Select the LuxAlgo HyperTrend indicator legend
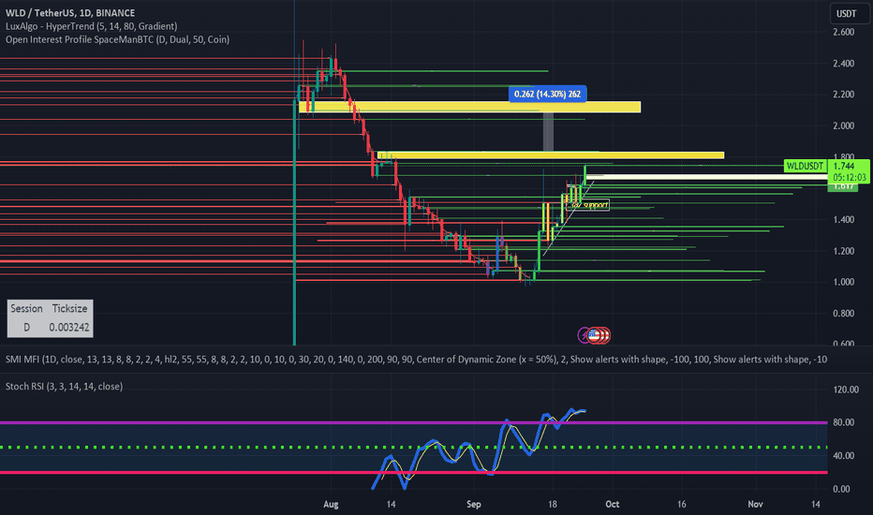873x515 pixels. point(91,26)
